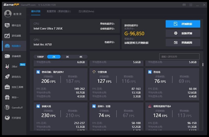Select the 4K resolution option
The image size is (209, 137).
81,57
